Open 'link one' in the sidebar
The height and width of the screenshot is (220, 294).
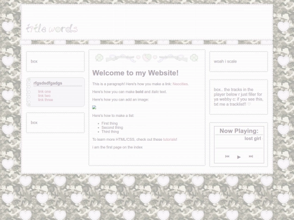tap(44, 91)
